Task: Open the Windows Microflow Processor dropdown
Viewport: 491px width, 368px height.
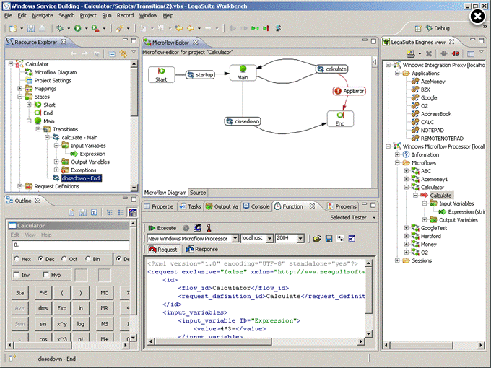Action: coord(235,238)
